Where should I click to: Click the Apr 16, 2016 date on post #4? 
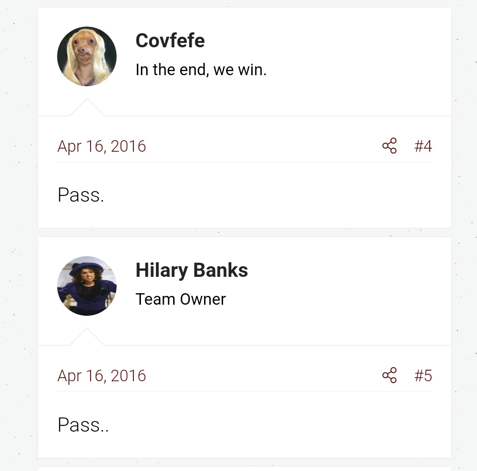click(x=102, y=146)
